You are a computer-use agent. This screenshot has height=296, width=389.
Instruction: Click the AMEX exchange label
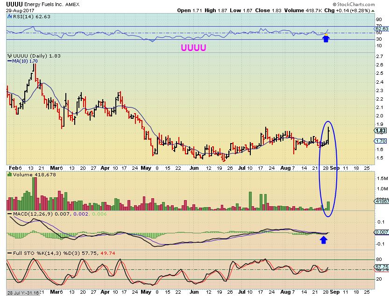pos(72,5)
